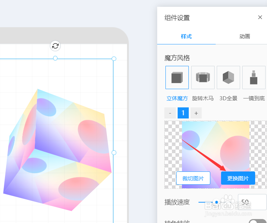Click the 裁切图片 button
The width and height of the screenshot is (267, 223).
click(x=193, y=178)
